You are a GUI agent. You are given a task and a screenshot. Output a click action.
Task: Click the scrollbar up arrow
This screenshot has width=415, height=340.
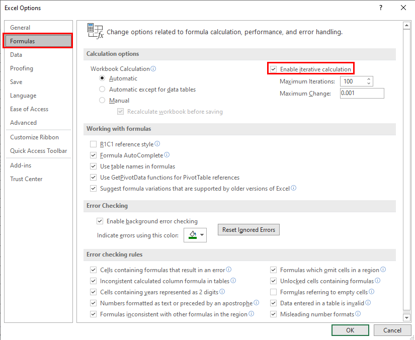(x=406, y=26)
